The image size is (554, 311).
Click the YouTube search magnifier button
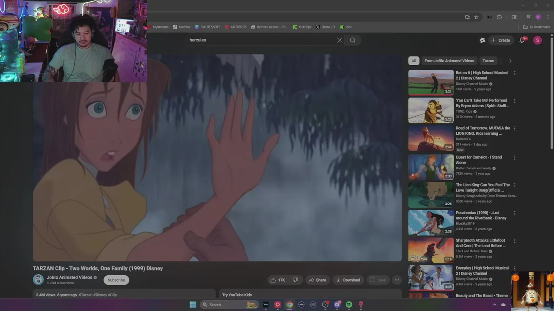point(353,40)
